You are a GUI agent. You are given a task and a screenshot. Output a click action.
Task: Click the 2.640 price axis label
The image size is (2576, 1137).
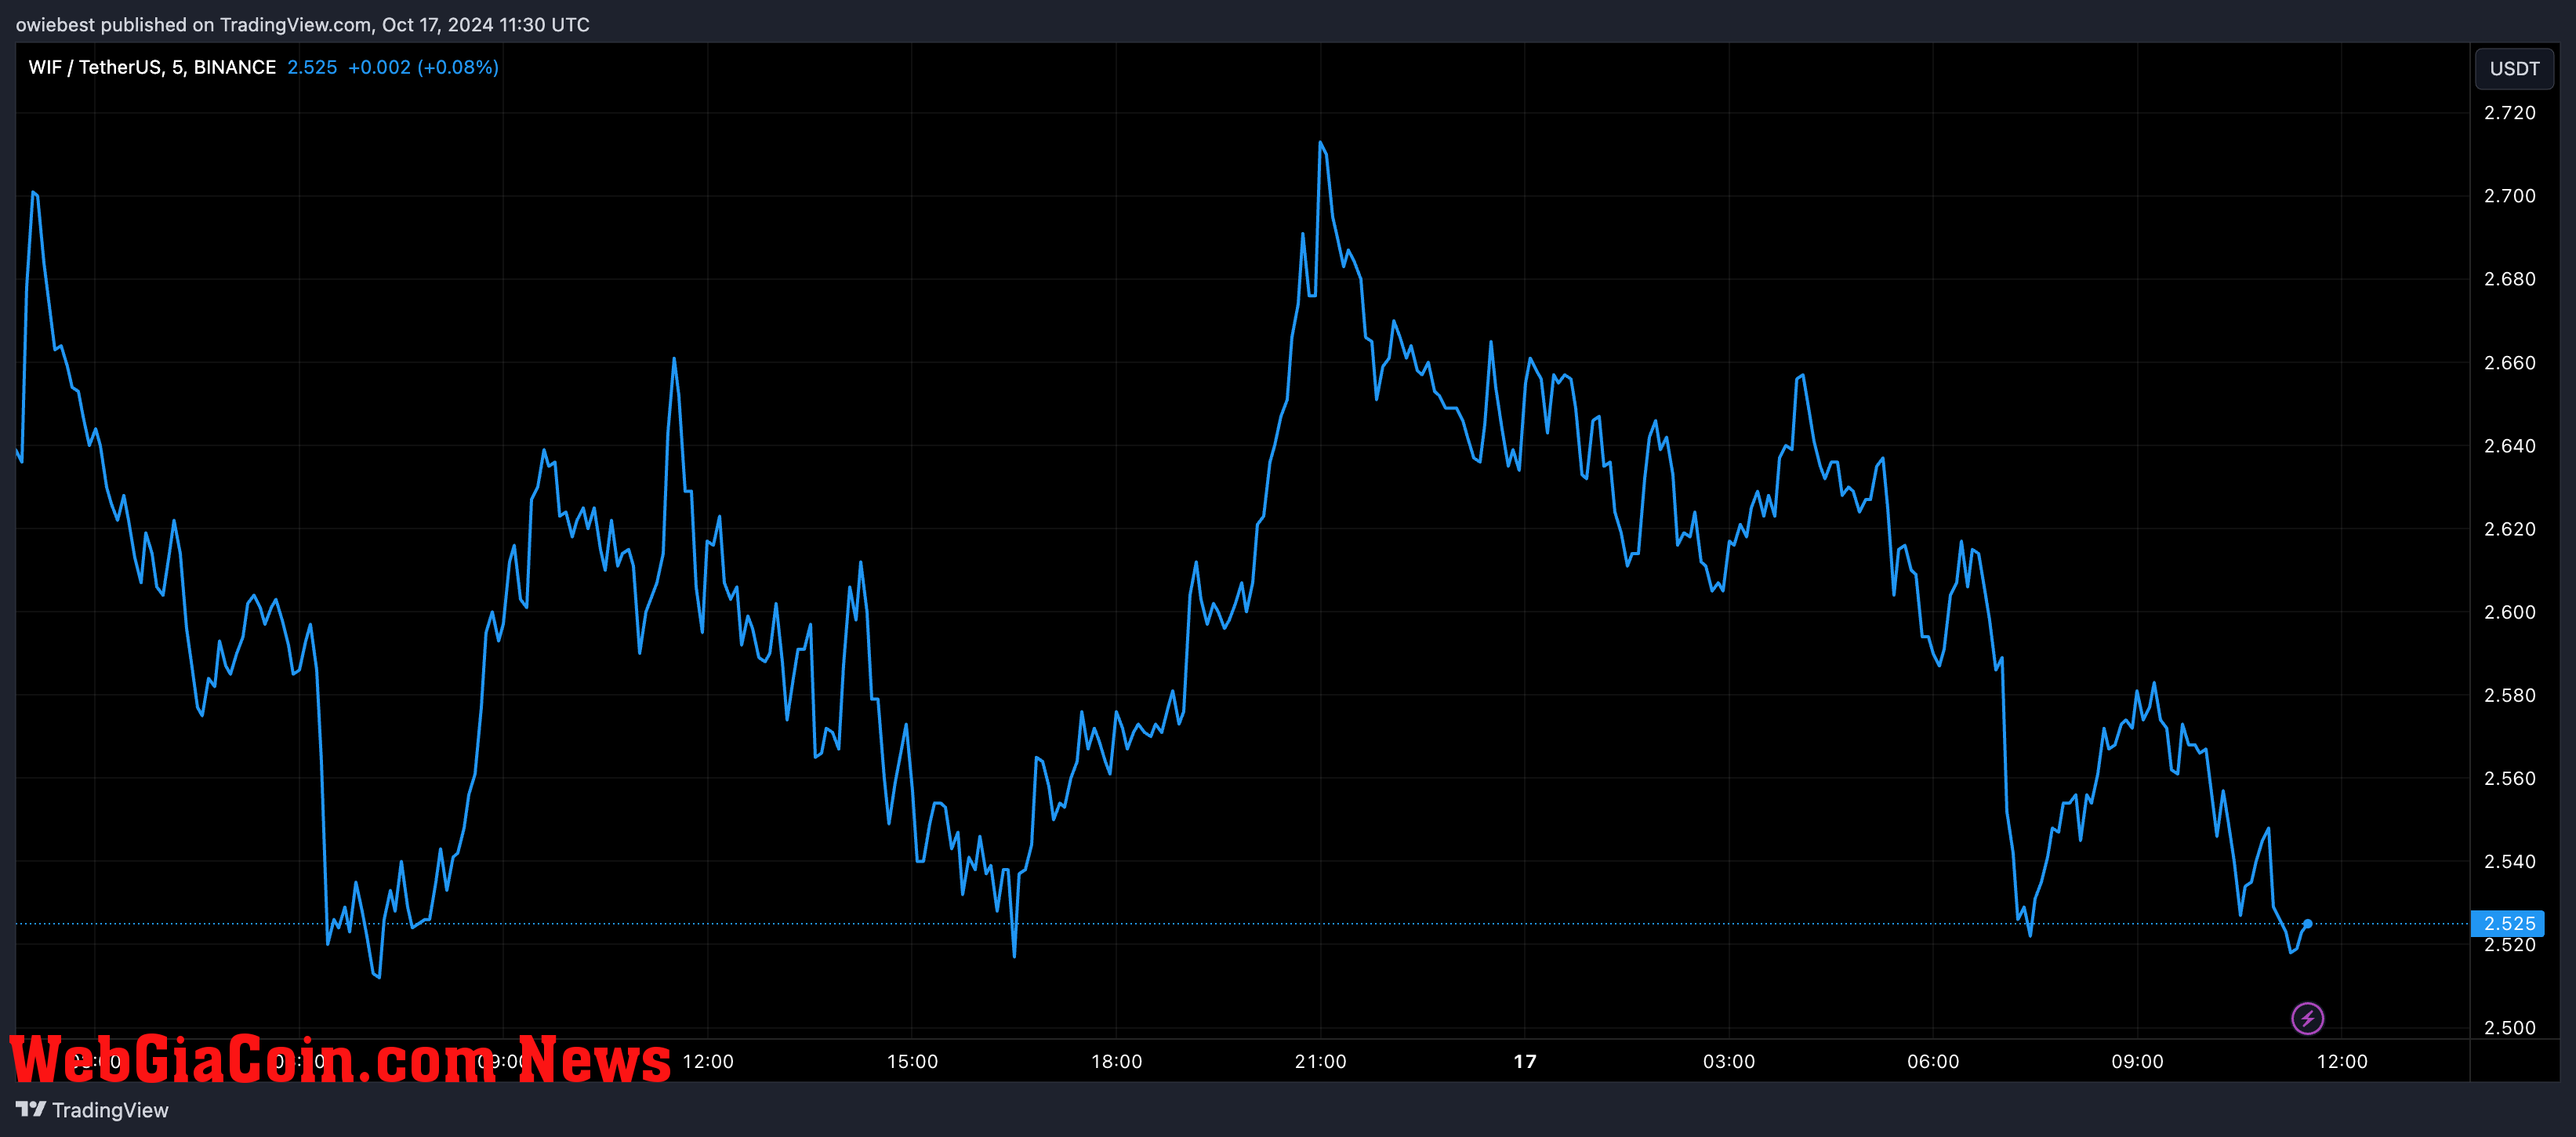tap(2510, 446)
